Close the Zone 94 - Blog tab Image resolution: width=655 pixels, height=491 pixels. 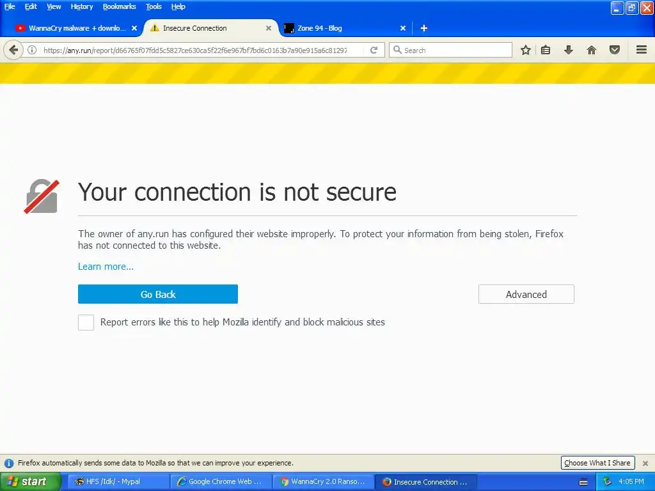(x=403, y=28)
